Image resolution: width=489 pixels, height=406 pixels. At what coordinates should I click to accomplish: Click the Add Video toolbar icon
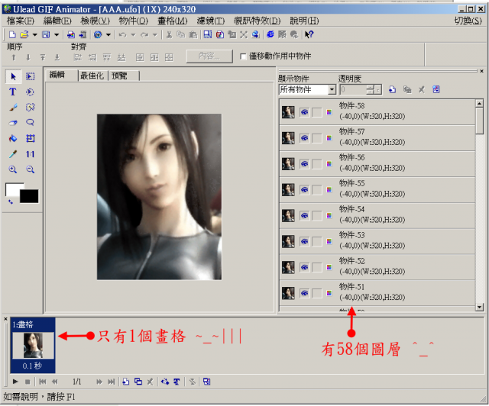(83, 34)
